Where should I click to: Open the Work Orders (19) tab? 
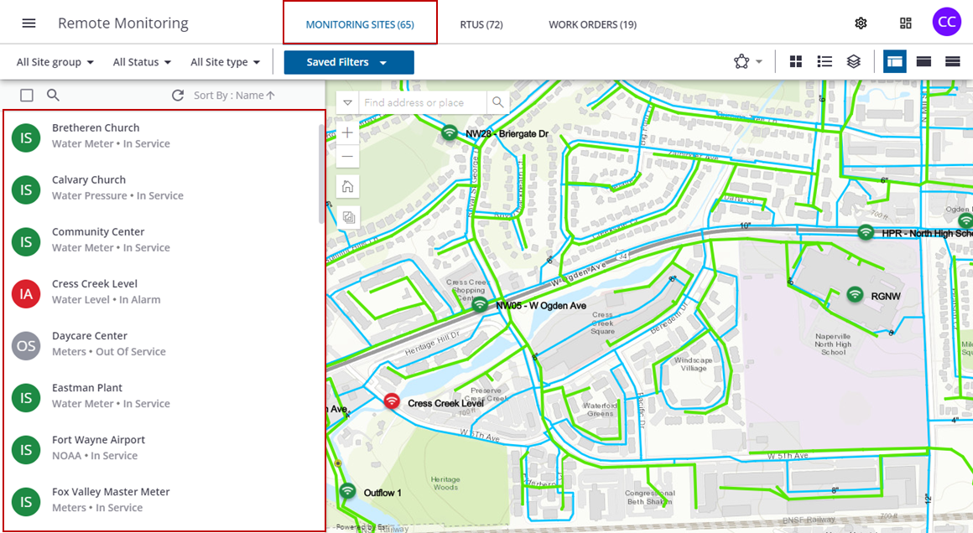[x=592, y=24]
